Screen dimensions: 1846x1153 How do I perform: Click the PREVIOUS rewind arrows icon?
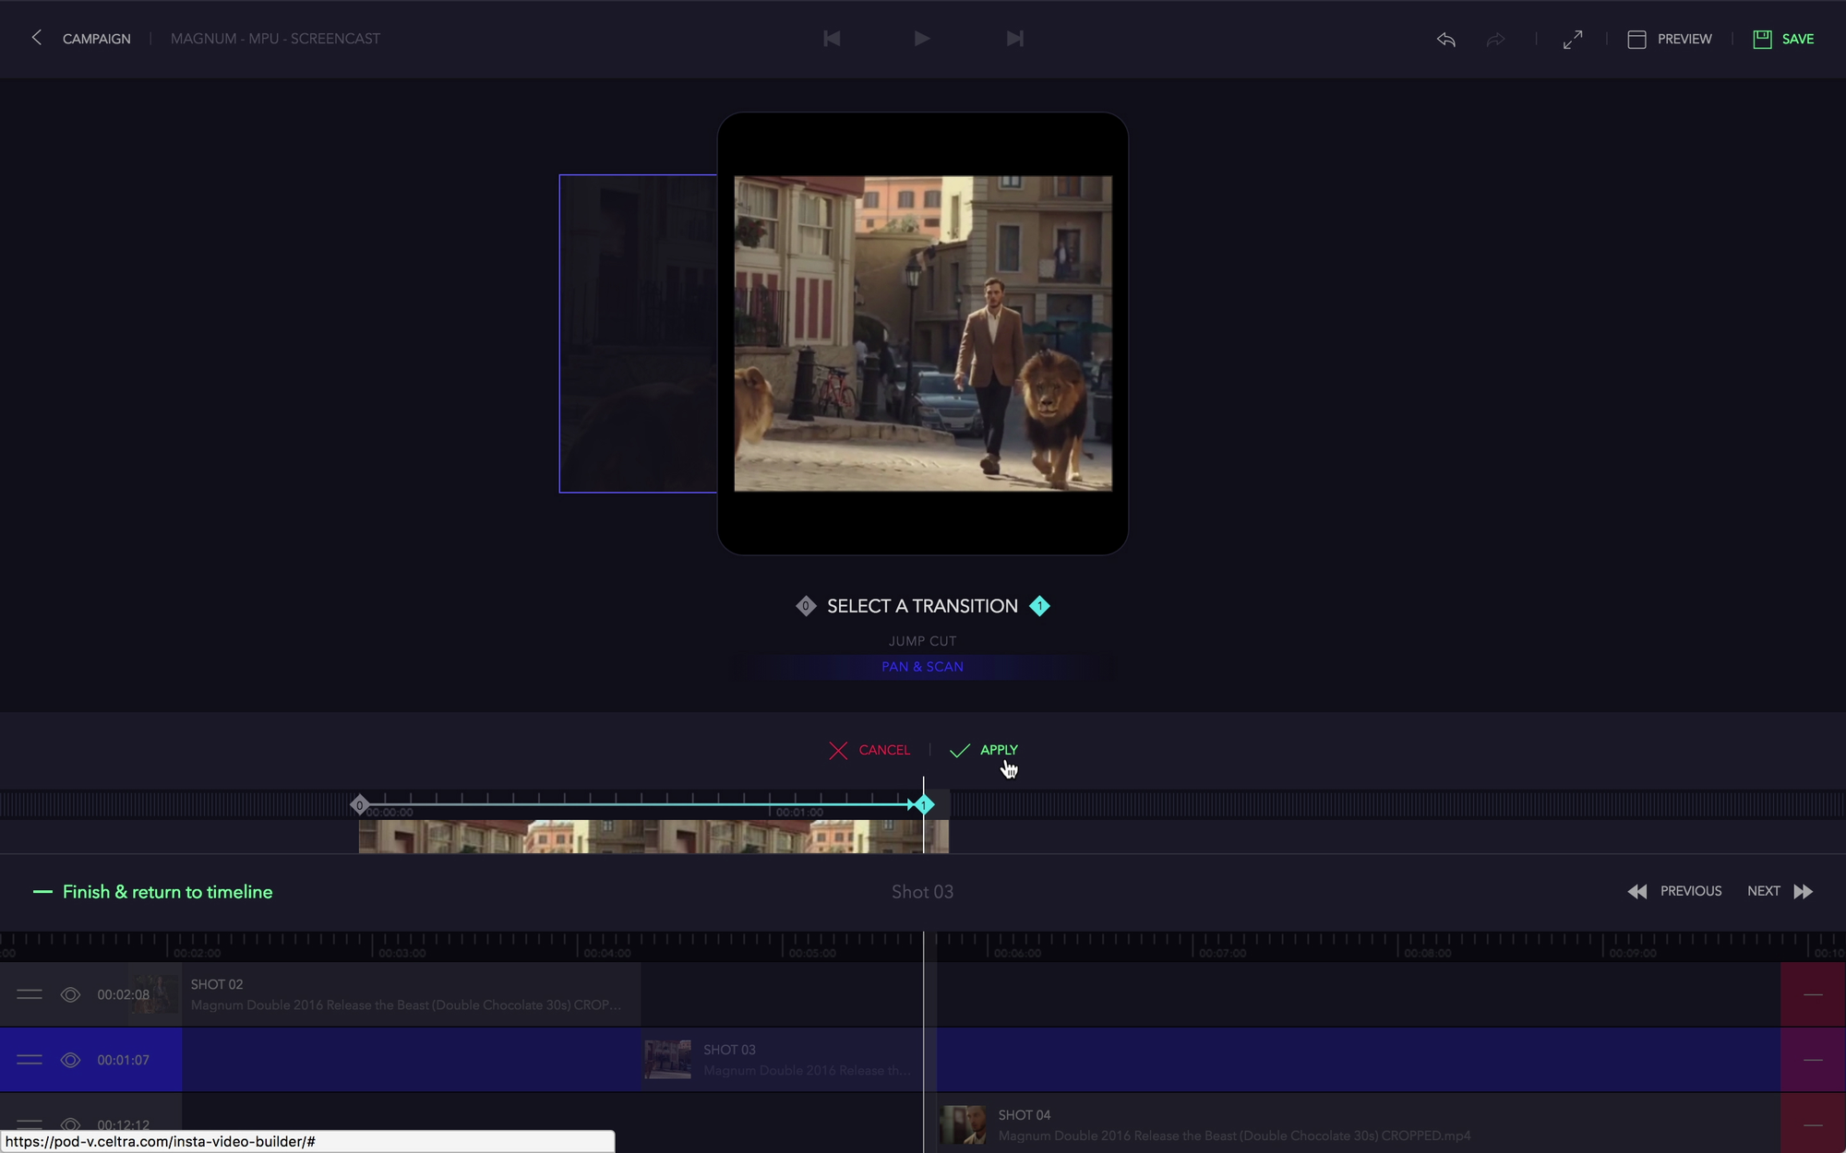click(x=1637, y=891)
